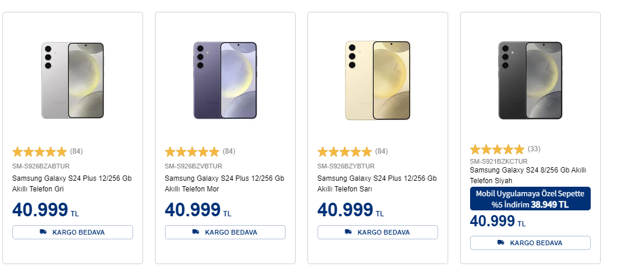625x273 pixels.
Task: Click 40.999 TL price of Siyah phone
Action: coord(497,222)
